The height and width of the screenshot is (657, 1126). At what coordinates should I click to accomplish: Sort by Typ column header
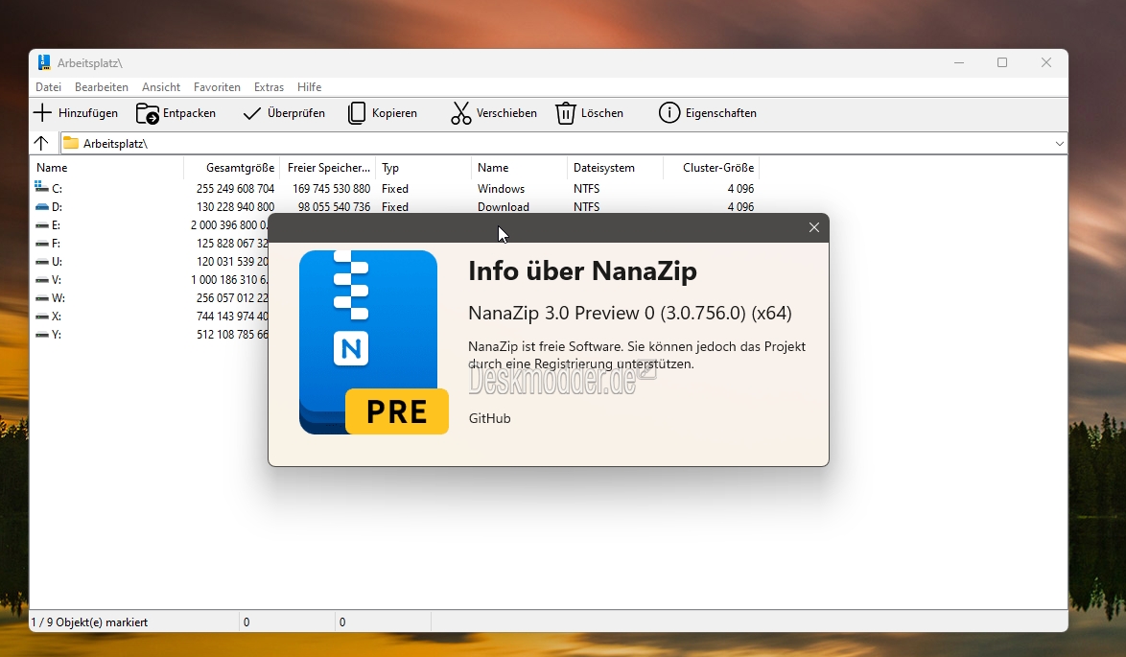[x=424, y=167]
